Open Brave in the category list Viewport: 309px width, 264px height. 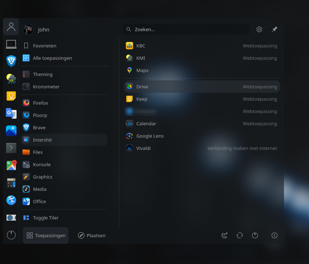pos(64,127)
